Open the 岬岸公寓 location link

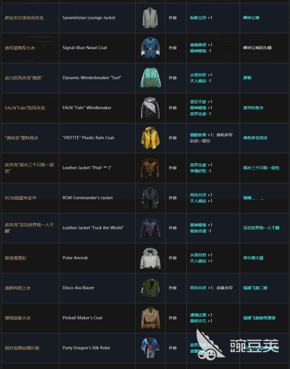coord(251,18)
